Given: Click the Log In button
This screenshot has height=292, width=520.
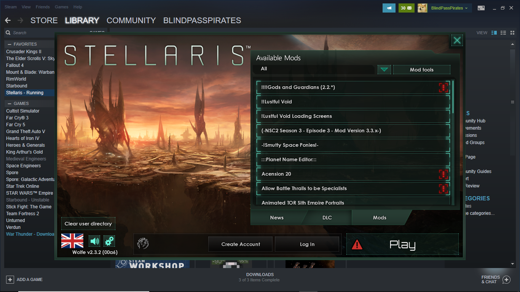Looking at the screenshot, I should (307, 244).
